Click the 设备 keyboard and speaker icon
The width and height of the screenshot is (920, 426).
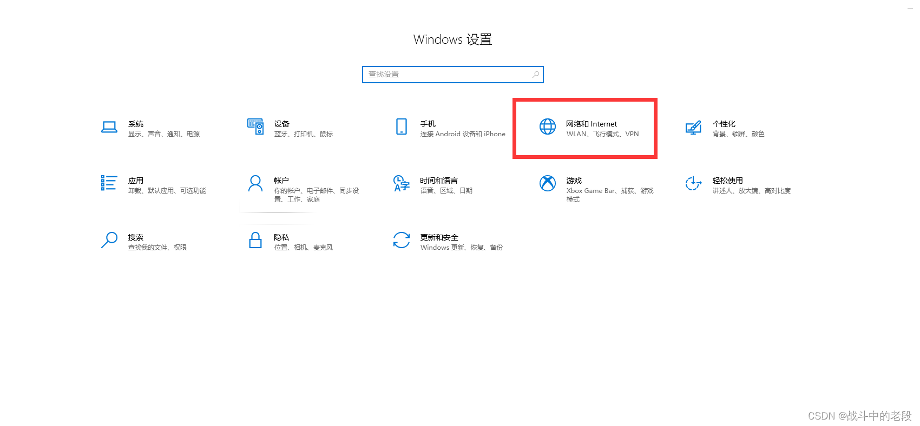click(255, 127)
